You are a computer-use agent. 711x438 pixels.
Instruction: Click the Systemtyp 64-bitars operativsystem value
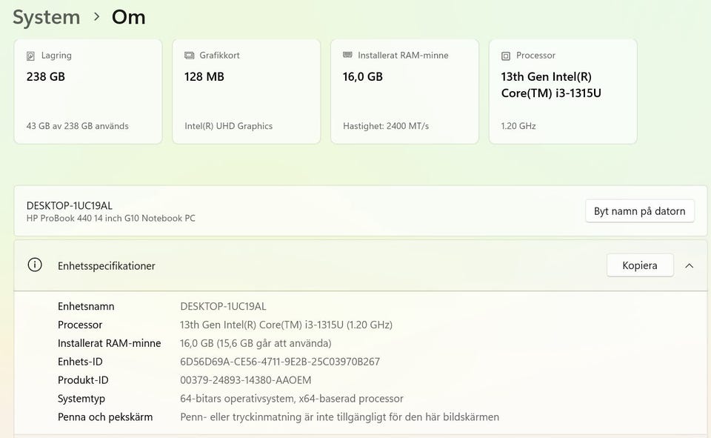(292, 399)
